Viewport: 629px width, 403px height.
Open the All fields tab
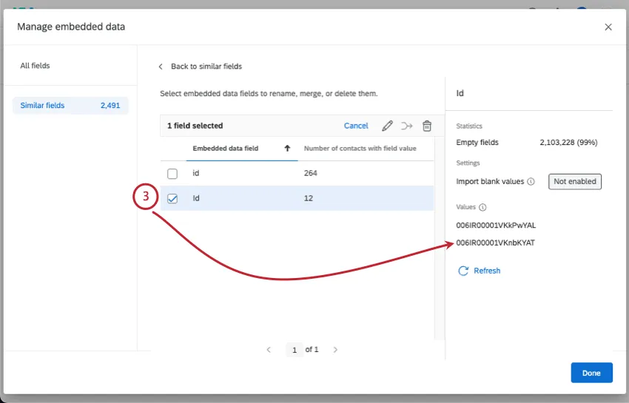36,66
